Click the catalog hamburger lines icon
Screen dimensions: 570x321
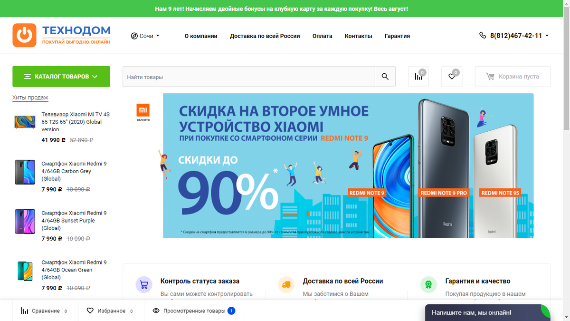tap(27, 77)
